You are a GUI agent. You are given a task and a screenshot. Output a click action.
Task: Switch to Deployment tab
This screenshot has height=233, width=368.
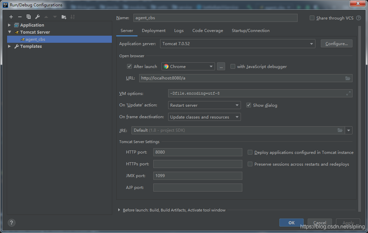(x=153, y=31)
